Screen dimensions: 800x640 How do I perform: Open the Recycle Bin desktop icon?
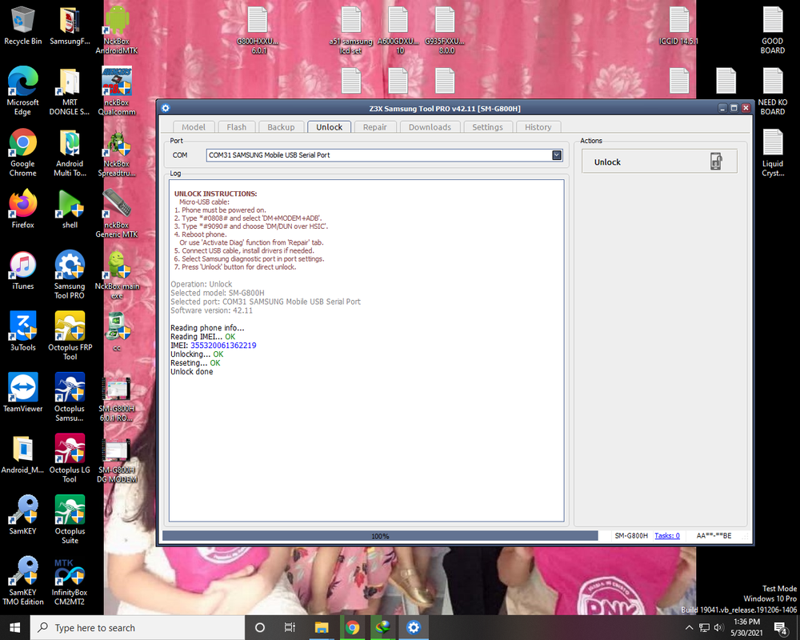click(x=22, y=26)
